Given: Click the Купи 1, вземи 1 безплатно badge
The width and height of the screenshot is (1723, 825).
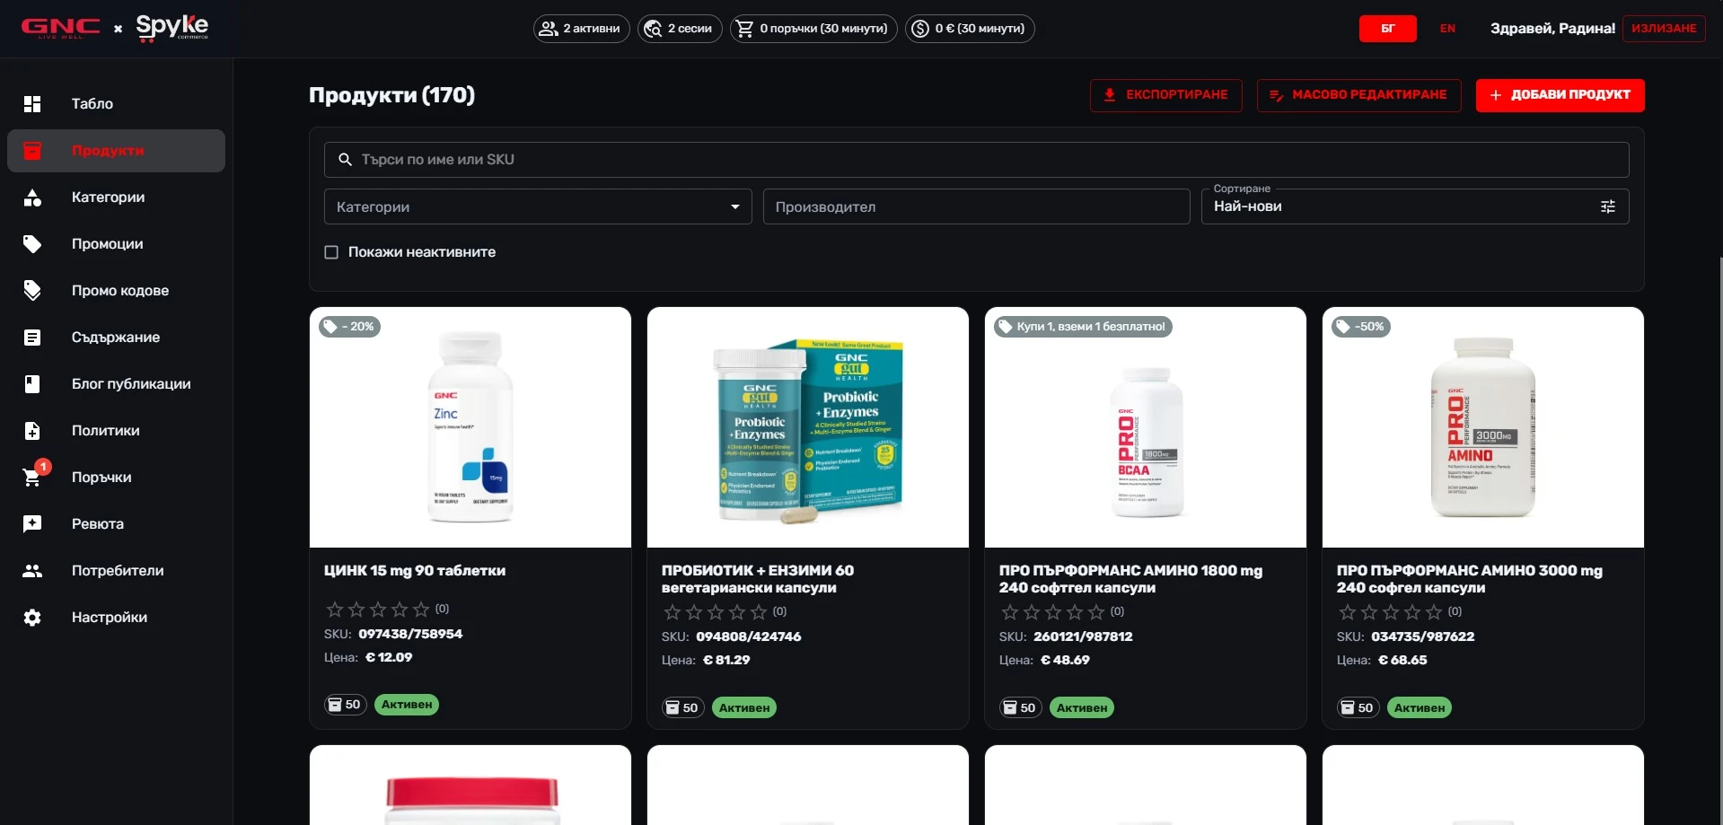Looking at the screenshot, I should pyautogui.click(x=1083, y=327).
